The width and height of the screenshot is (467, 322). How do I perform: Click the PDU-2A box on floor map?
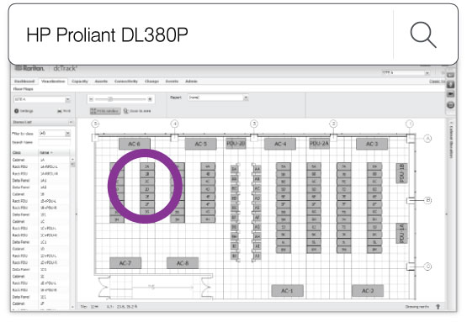click(319, 144)
